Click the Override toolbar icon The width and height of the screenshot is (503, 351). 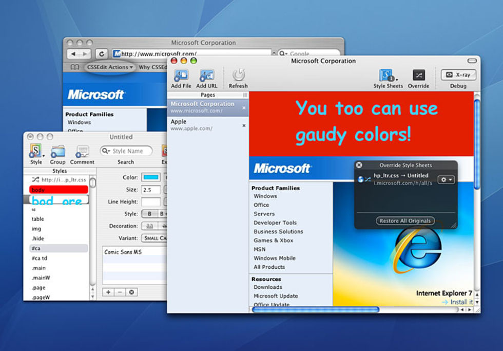[x=418, y=76]
